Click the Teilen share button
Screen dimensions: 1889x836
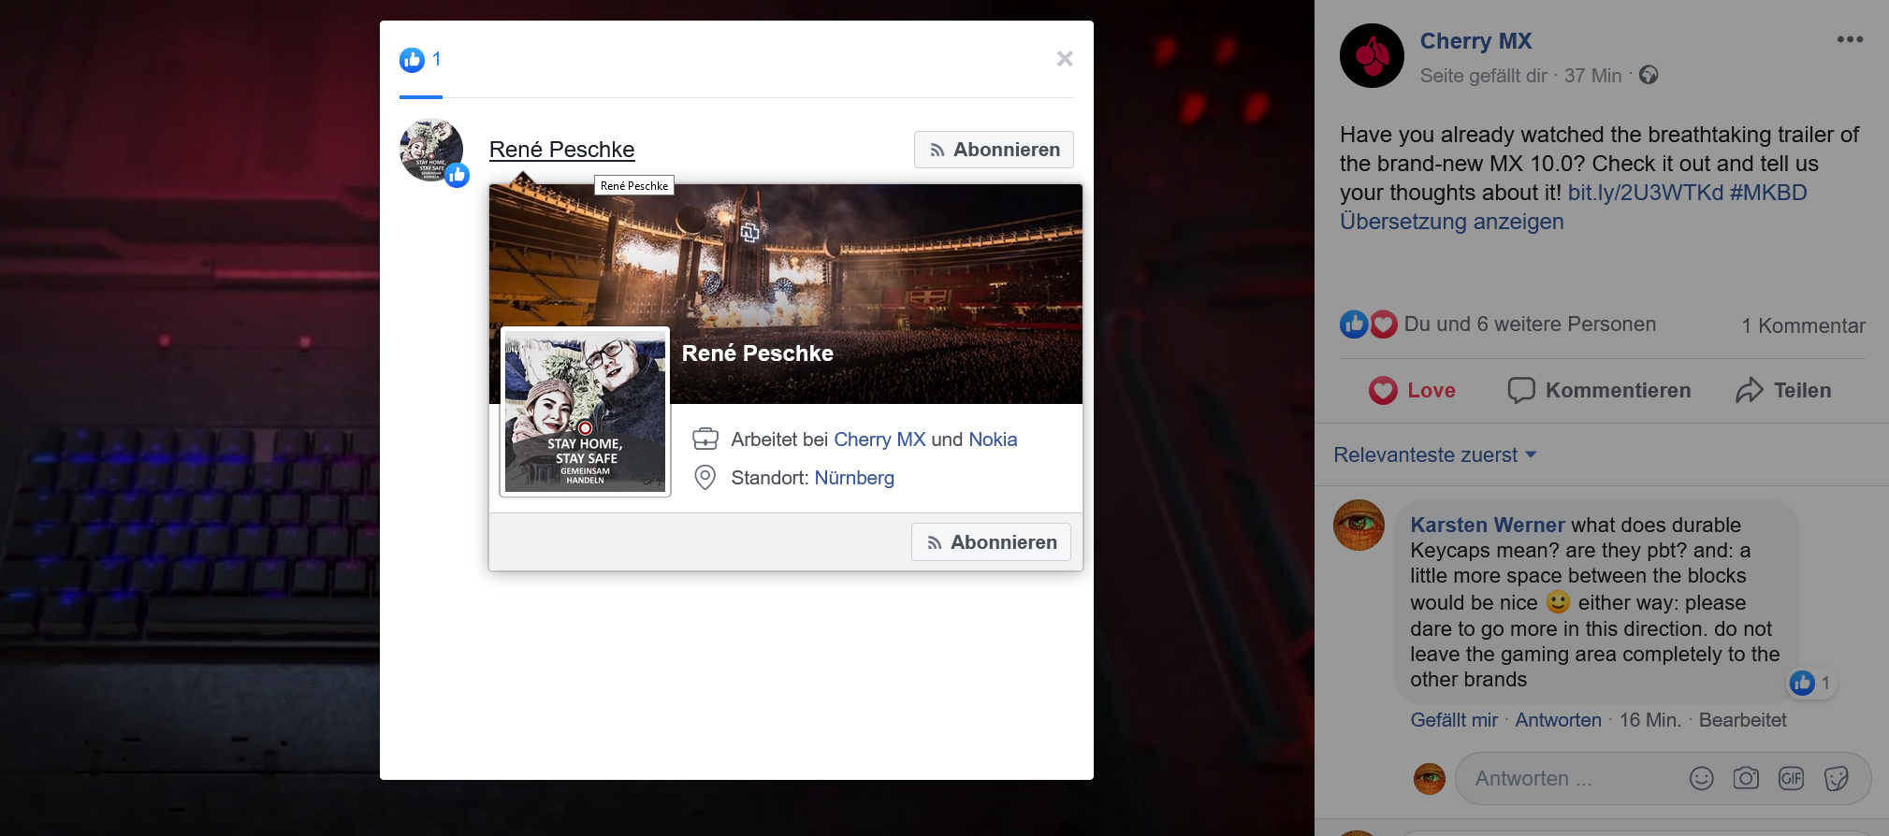pyautogui.click(x=1783, y=391)
